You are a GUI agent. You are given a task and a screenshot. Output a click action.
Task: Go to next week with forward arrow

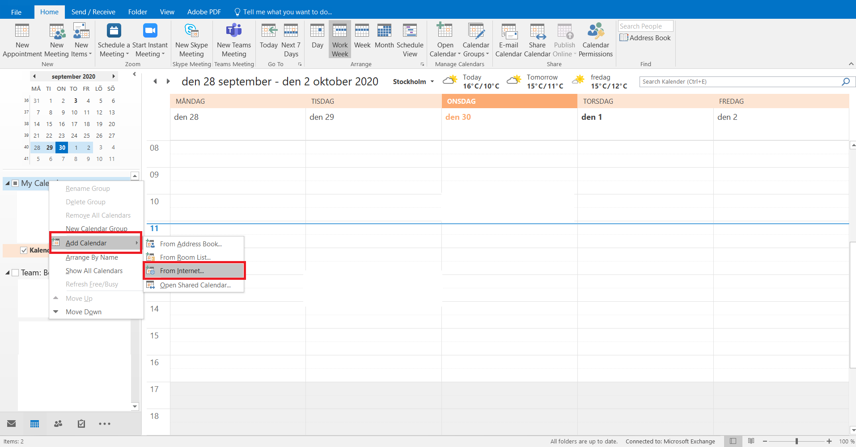click(x=168, y=81)
